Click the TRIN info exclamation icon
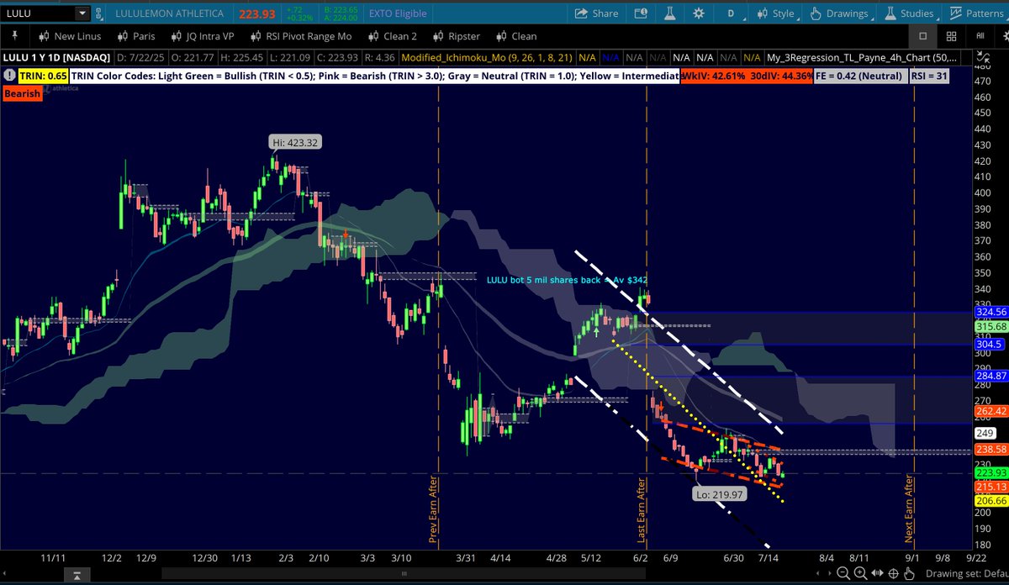 [x=8, y=75]
